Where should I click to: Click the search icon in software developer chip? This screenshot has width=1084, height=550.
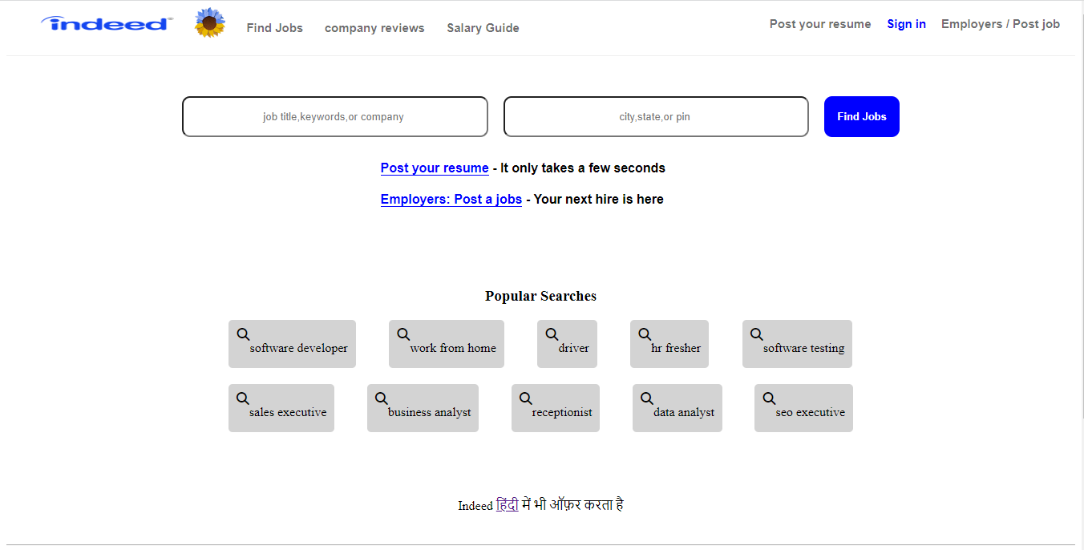tap(243, 333)
